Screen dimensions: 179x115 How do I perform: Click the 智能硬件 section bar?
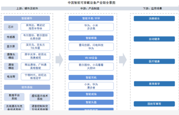(x=27, y=18)
